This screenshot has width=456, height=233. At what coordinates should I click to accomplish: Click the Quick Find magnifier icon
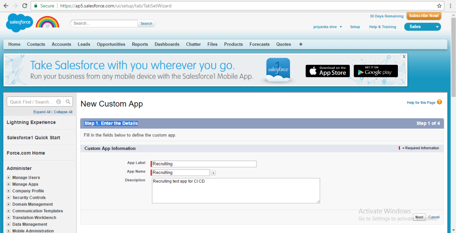pyautogui.click(x=68, y=102)
